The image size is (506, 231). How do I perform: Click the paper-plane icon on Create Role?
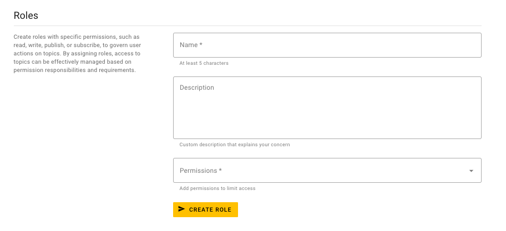181,209
